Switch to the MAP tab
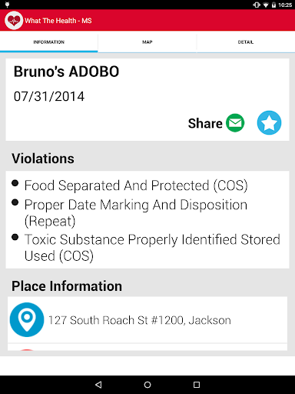295x394 pixels. tap(147, 42)
